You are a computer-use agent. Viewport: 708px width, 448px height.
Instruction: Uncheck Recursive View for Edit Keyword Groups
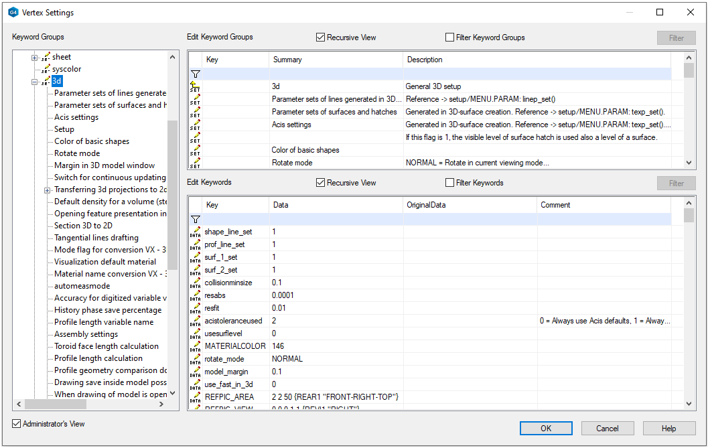pos(320,38)
